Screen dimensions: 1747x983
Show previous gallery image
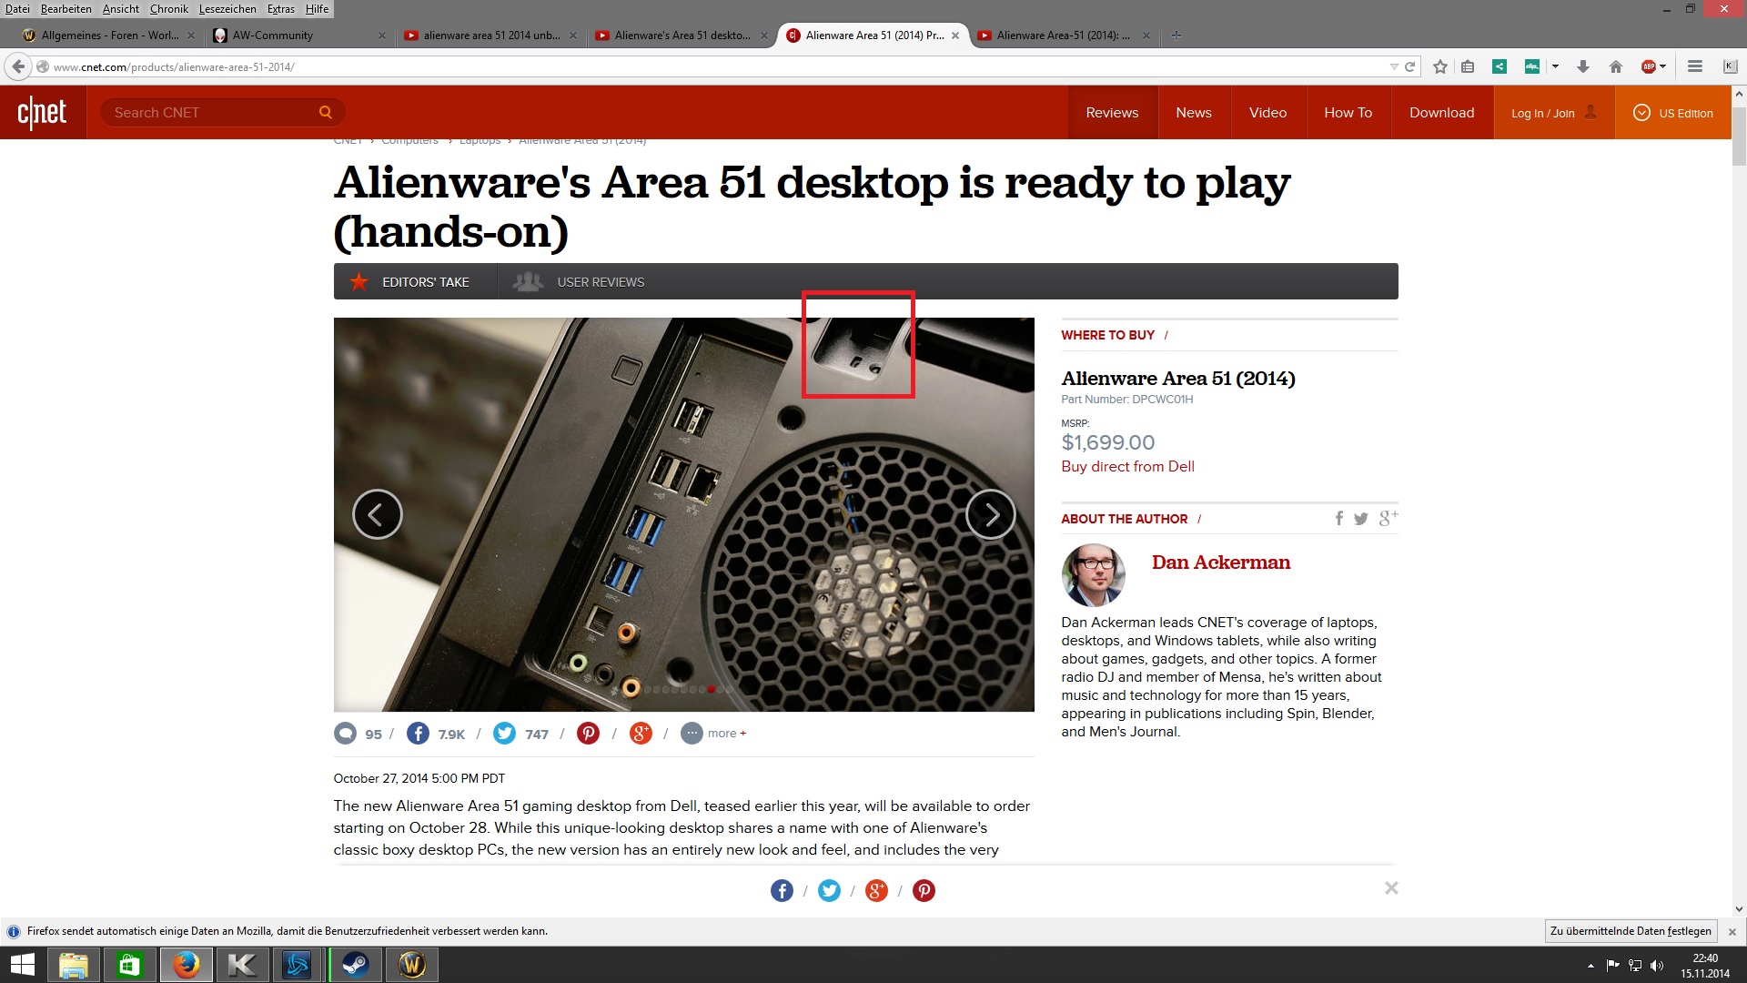tap(377, 514)
